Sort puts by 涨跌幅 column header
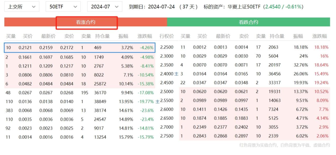 tap(320, 36)
